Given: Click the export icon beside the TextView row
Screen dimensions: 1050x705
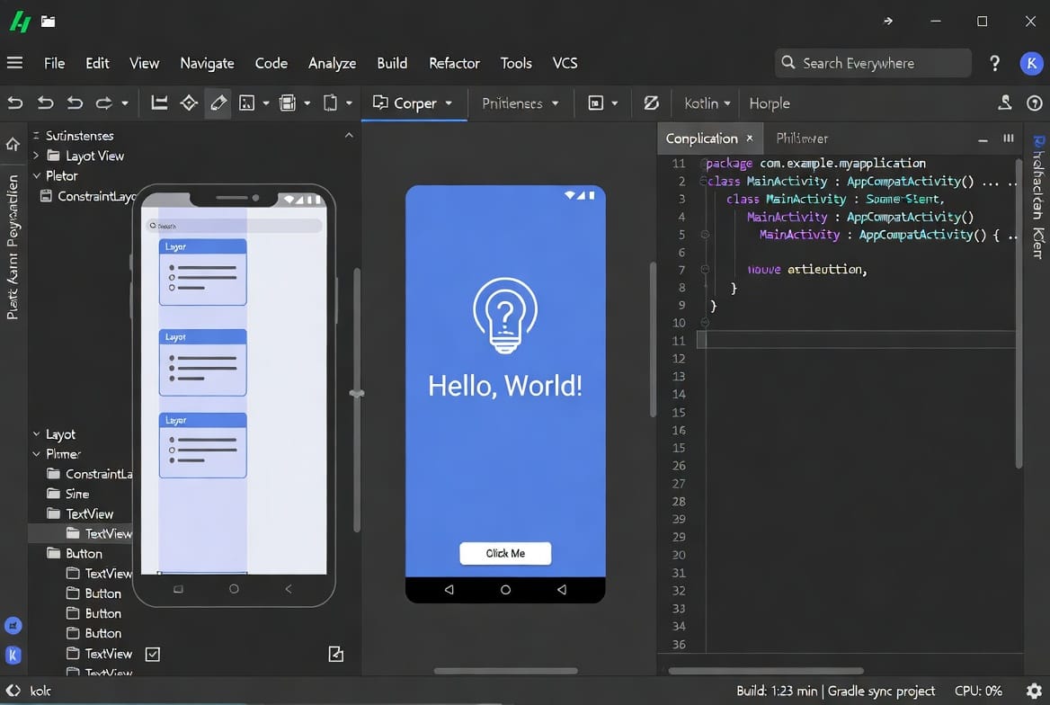Looking at the screenshot, I should click(336, 654).
